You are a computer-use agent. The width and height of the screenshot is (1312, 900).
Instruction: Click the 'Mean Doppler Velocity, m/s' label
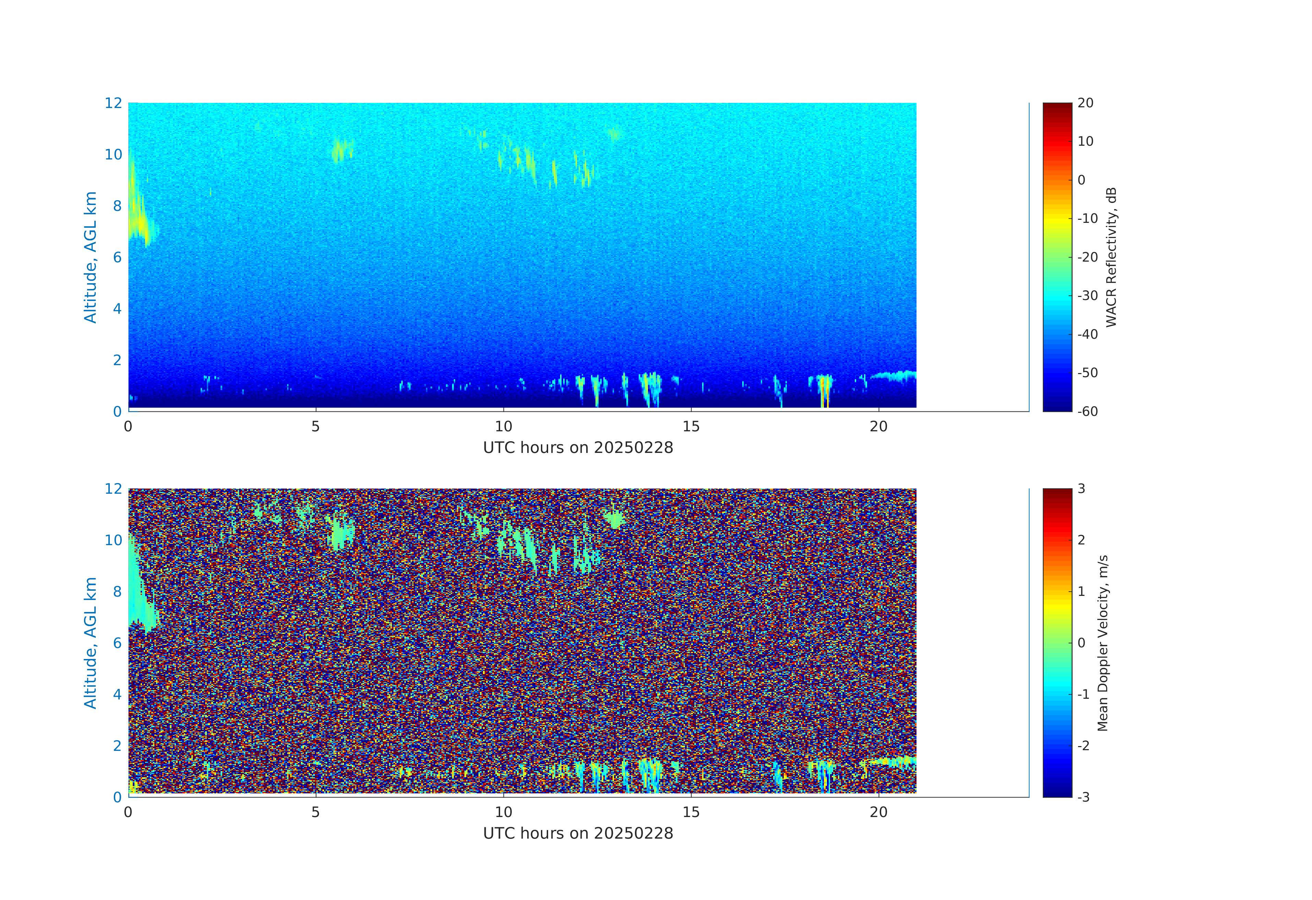tap(1102, 643)
